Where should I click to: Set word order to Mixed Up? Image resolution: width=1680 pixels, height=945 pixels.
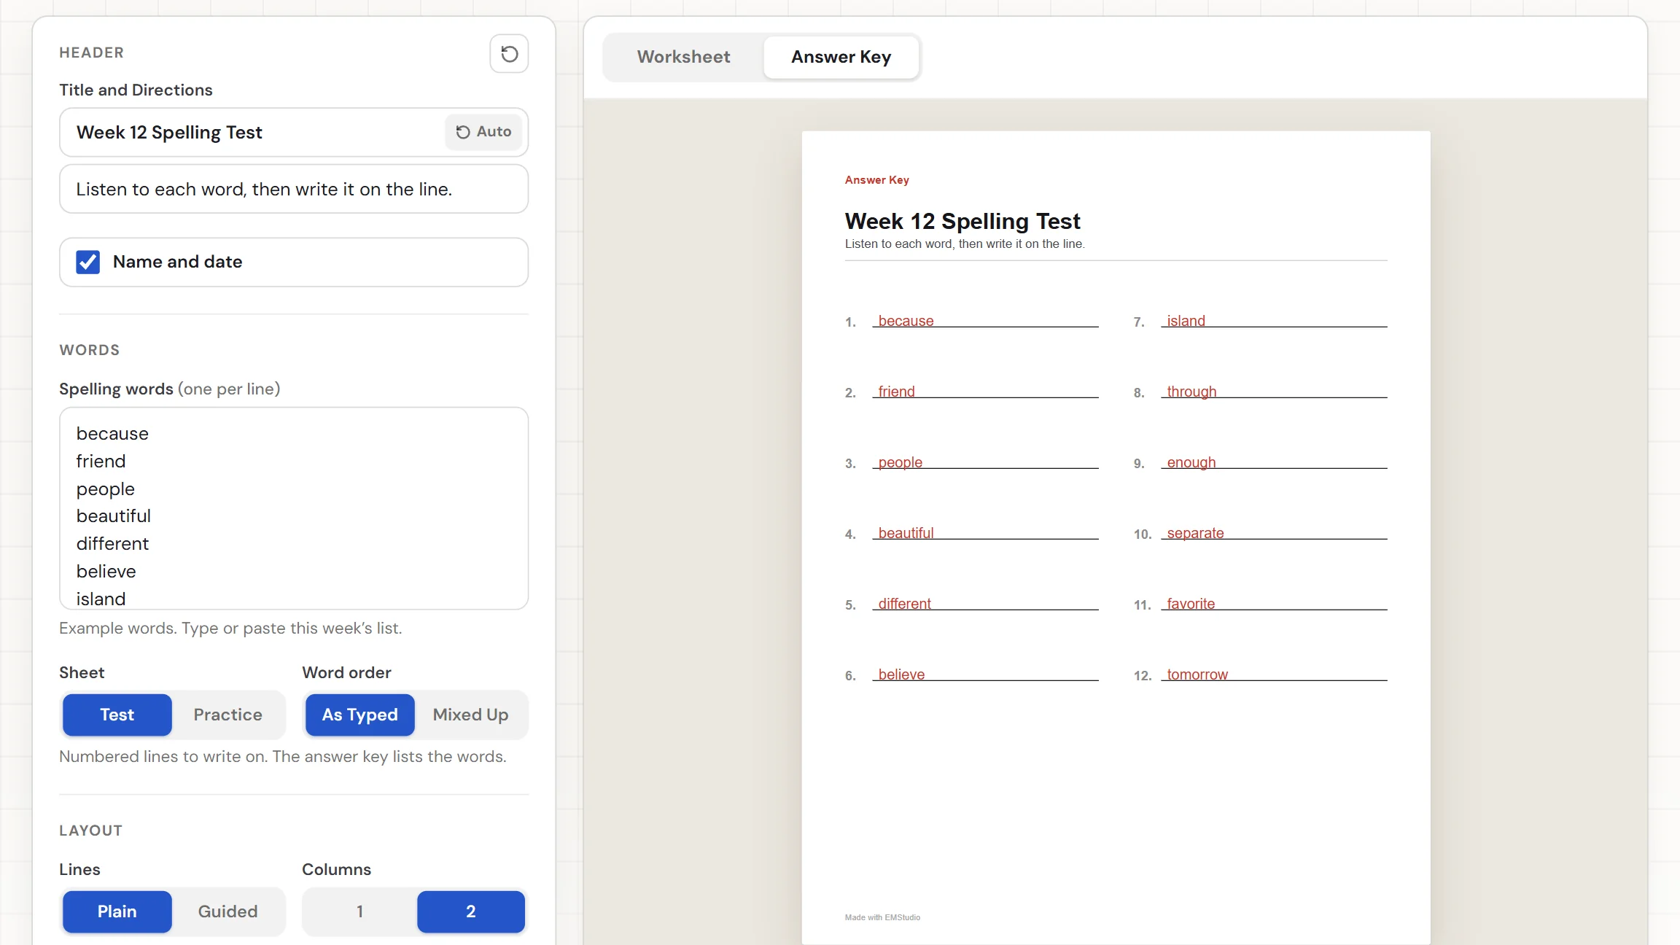point(470,715)
